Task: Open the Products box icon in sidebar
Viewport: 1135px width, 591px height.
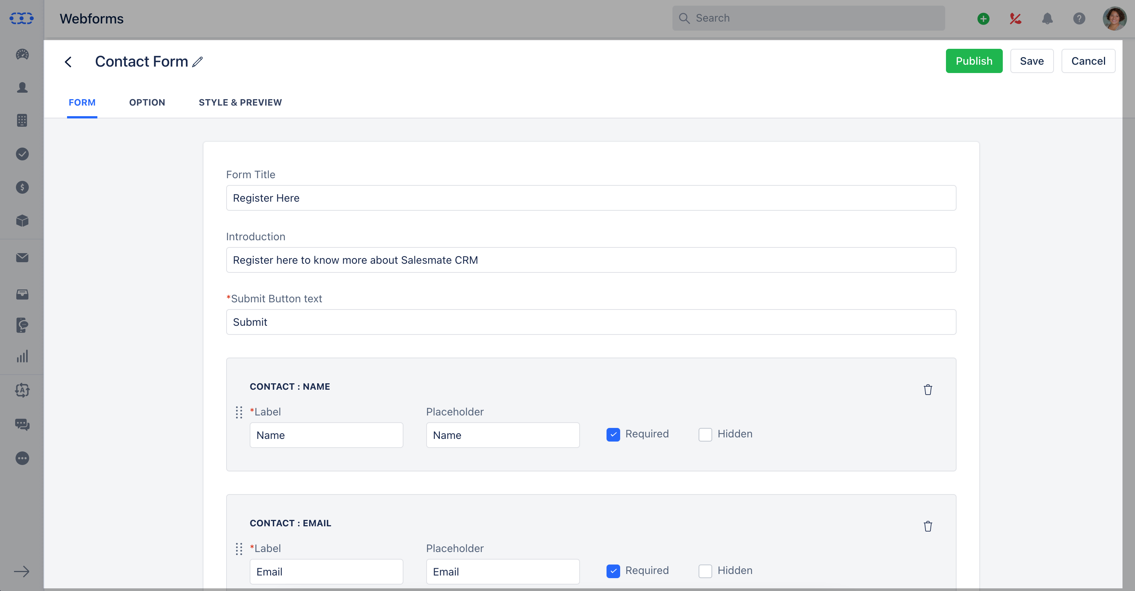Action: point(22,221)
